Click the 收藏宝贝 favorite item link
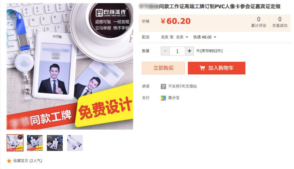The height and width of the screenshot is (169, 294). 28,161
